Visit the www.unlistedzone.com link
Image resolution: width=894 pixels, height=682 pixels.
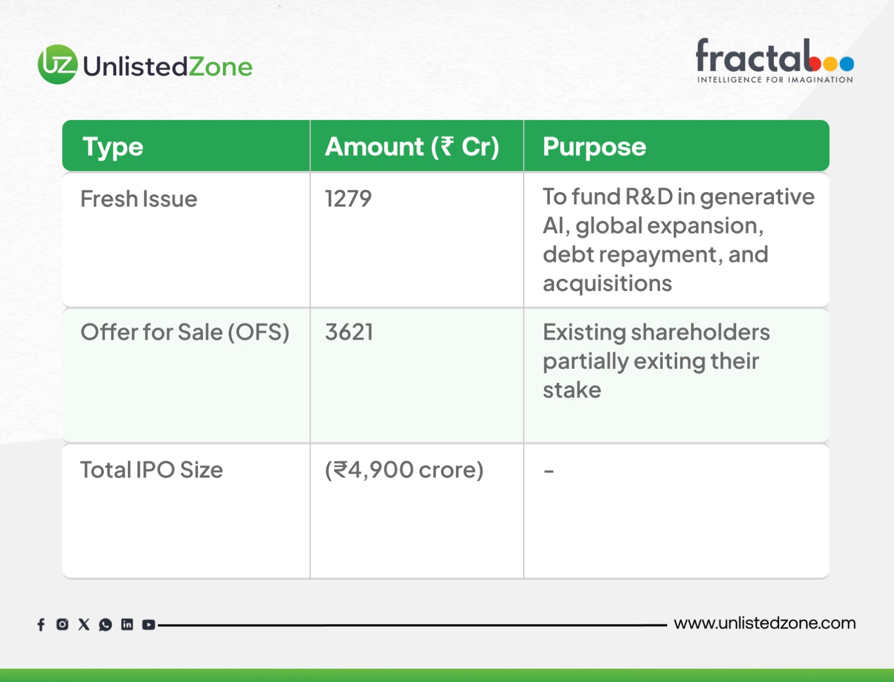(x=764, y=623)
